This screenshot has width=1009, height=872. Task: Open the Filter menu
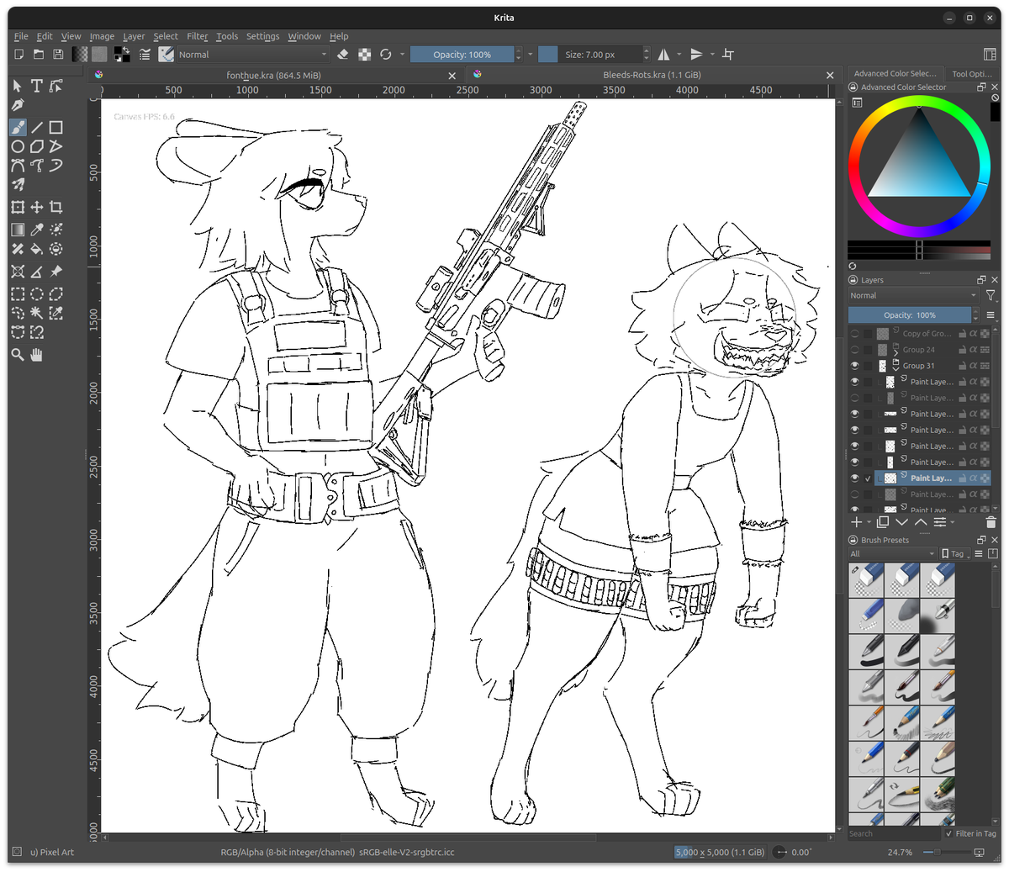[198, 36]
